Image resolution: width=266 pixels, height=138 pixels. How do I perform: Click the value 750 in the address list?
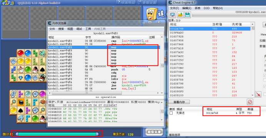pyautogui.click(x=249, y=113)
